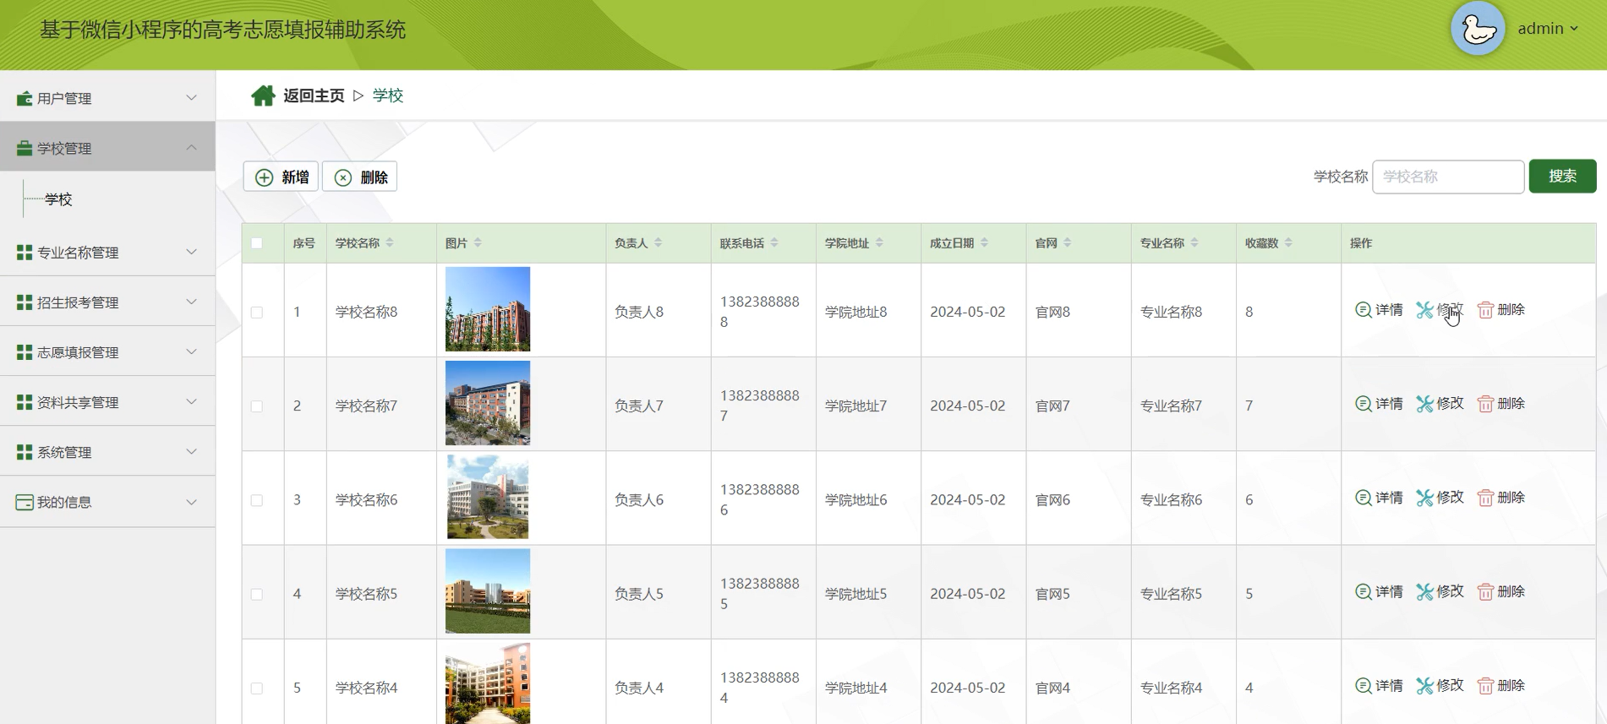Screen dimensions: 1607x724
Task: Sort by 图片 column header
Action: pyautogui.click(x=463, y=243)
